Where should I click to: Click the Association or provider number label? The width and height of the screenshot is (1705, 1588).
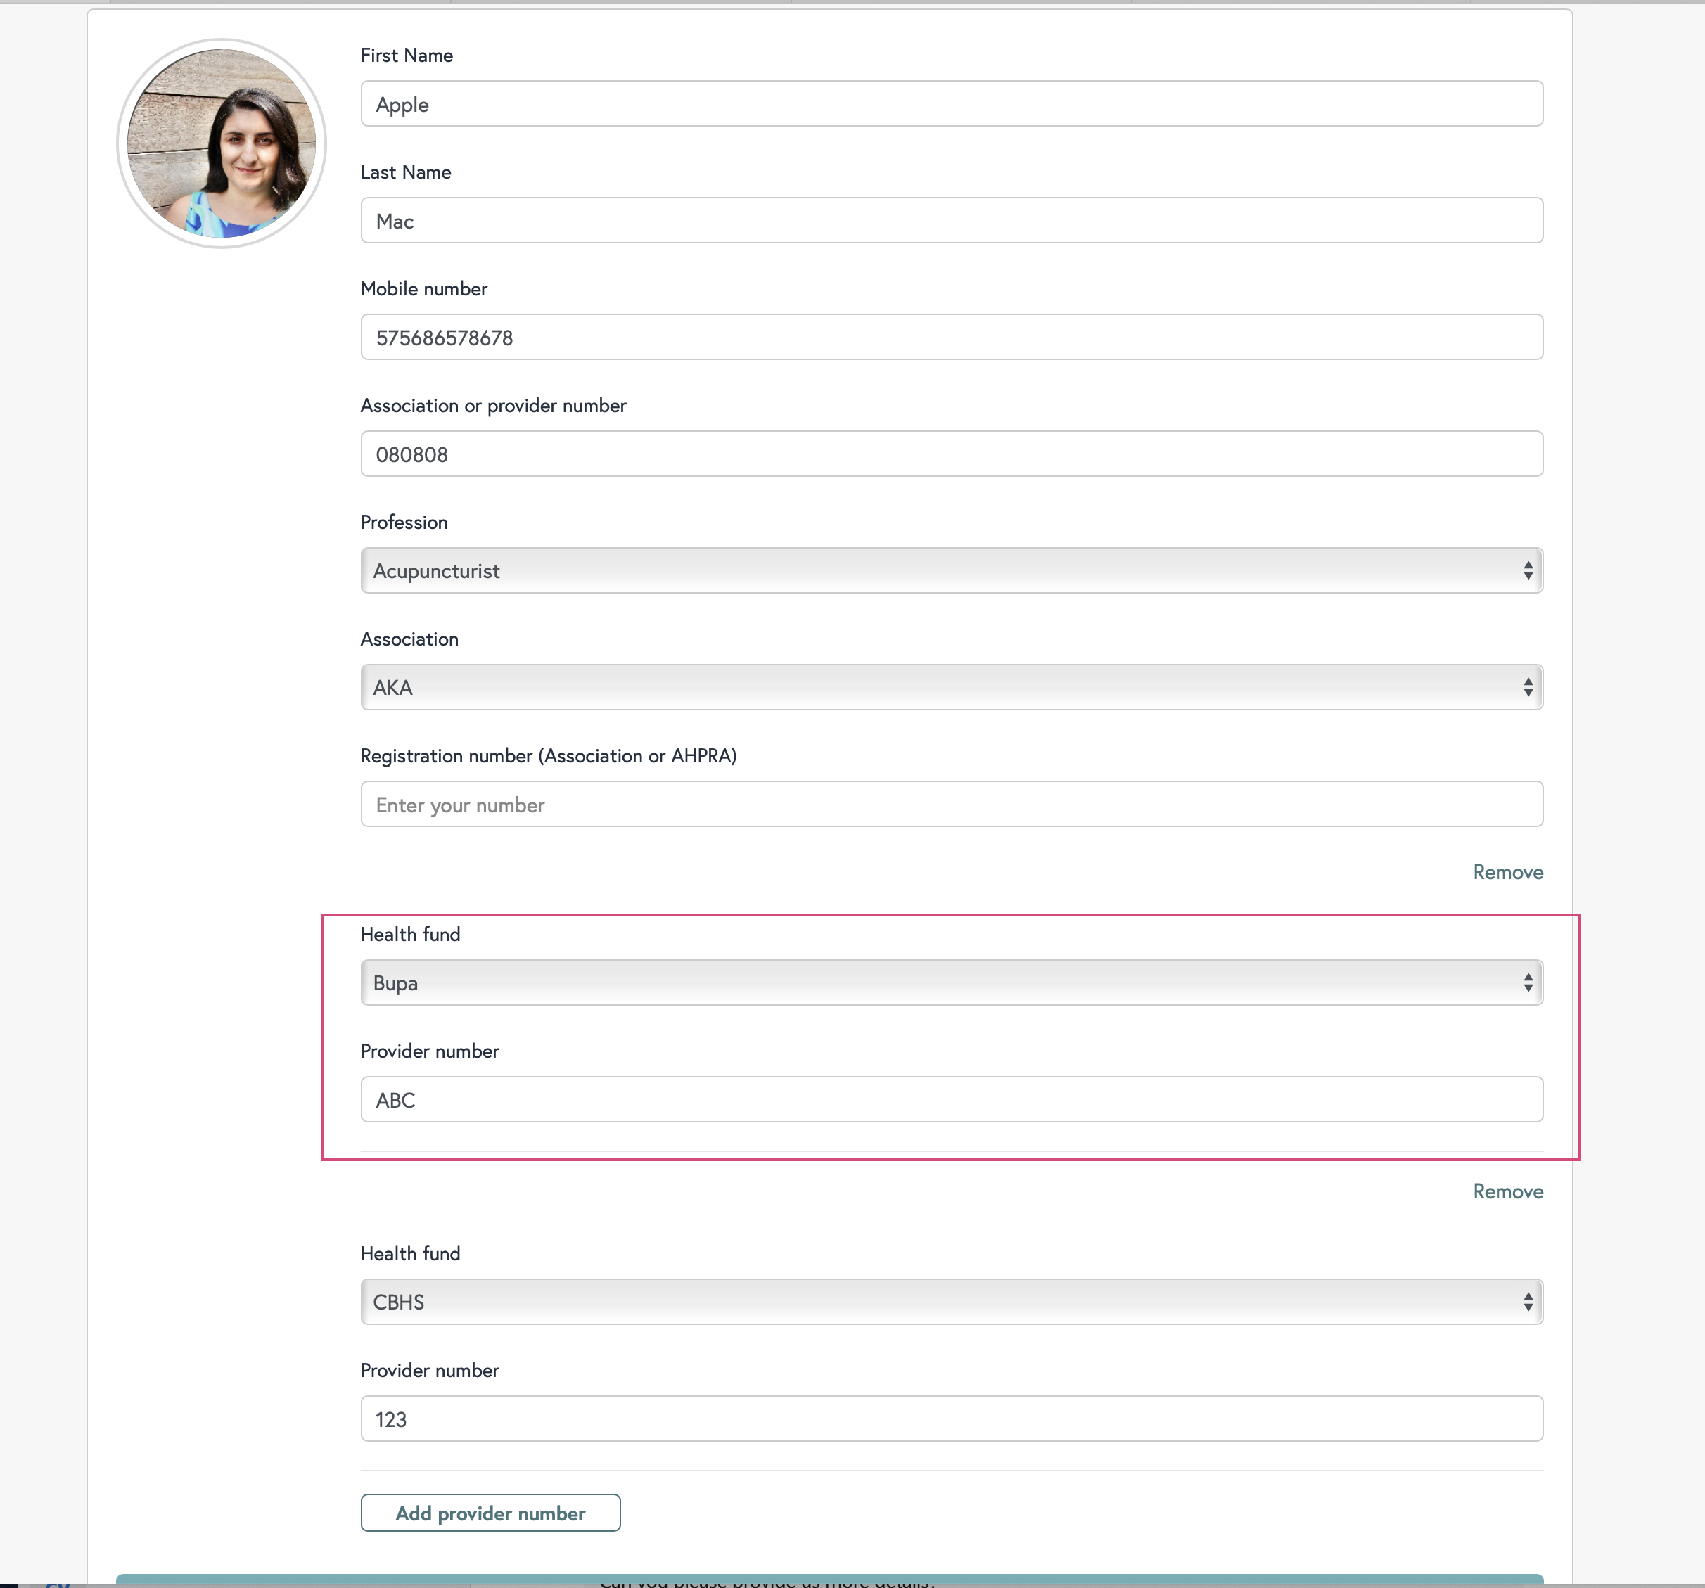(493, 406)
